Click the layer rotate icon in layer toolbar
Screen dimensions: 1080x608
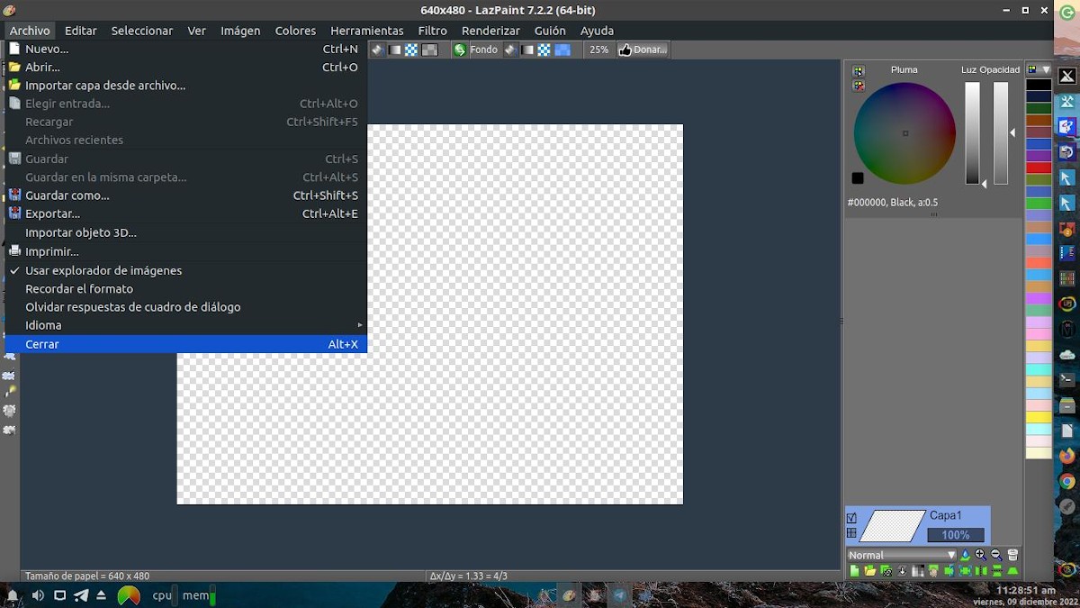949,570
